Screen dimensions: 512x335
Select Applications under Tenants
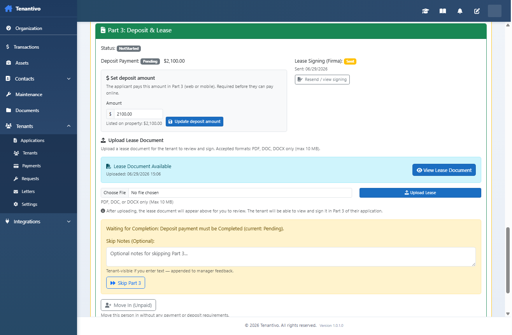click(39, 140)
